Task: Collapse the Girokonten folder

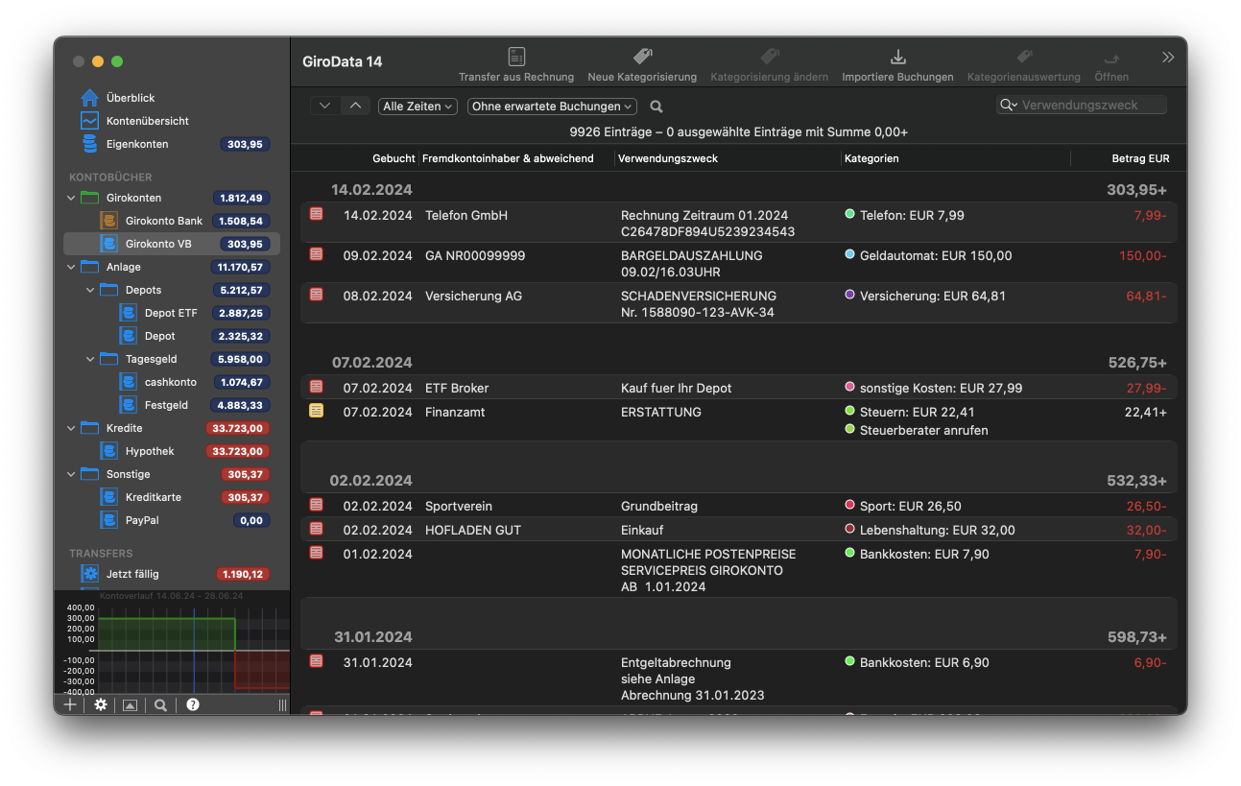Action: click(x=70, y=198)
